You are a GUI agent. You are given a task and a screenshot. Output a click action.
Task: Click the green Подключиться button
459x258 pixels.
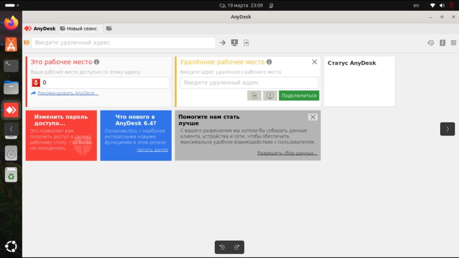click(x=299, y=95)
